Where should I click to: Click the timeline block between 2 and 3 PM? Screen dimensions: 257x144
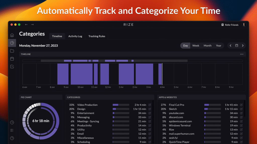pyautogui.click(x=144, y=74)
